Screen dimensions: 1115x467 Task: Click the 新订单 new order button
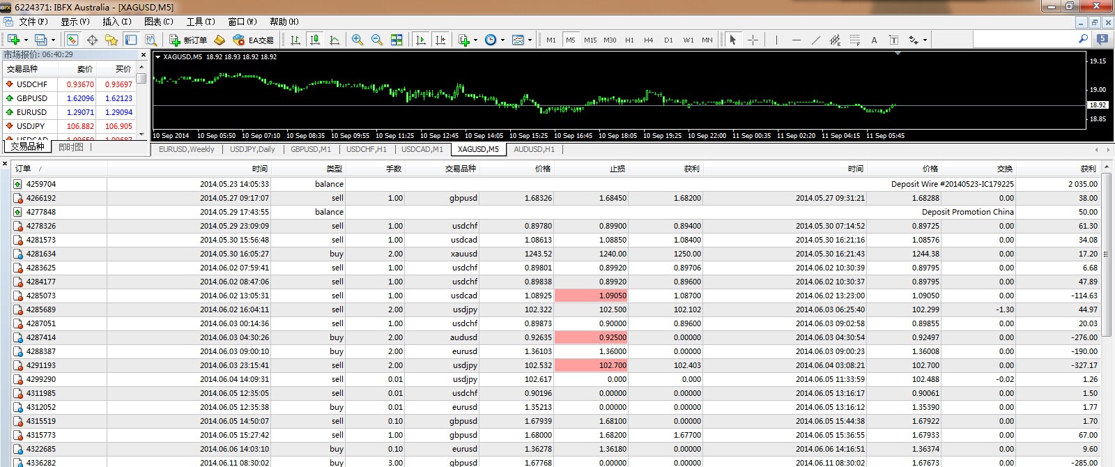click(x=188, y=40)
